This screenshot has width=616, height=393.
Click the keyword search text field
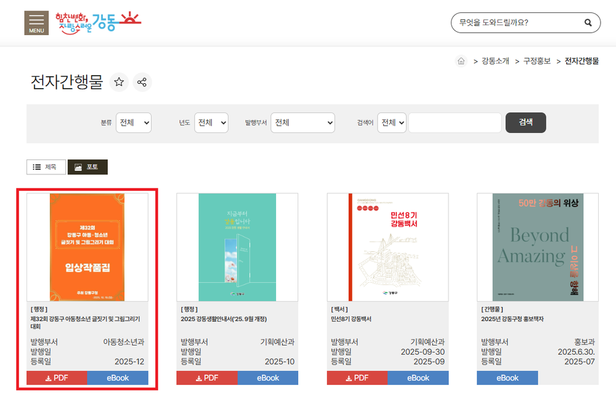455,123
